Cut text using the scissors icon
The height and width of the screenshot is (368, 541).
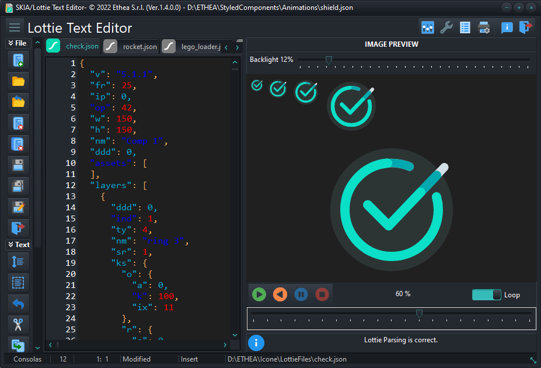pyautogui.click(x=18, y=325)
